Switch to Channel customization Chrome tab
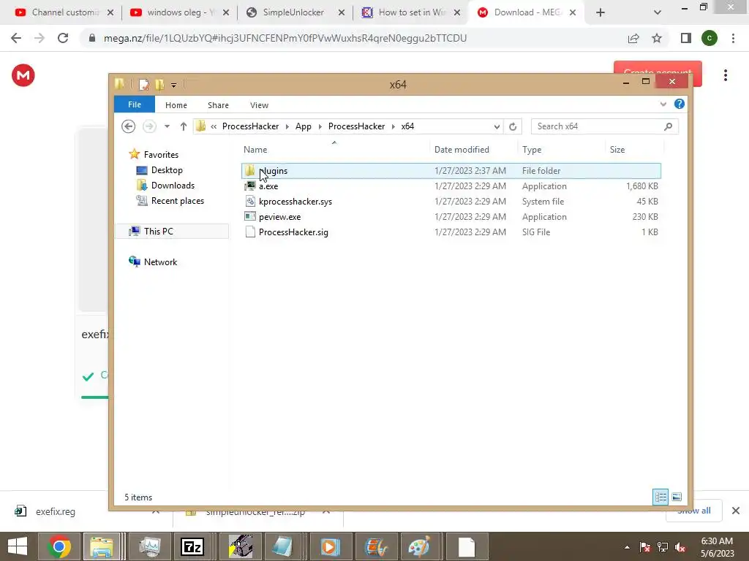The width and height of the screenshot is (749, 561). 65,12
